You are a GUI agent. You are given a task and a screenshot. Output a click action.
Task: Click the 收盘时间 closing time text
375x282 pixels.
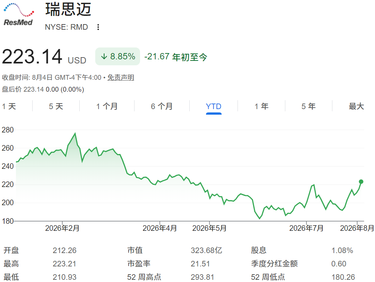tap(52, 77)
